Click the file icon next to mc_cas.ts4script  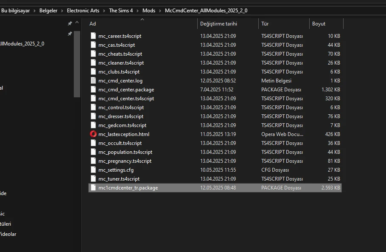[x=93, y=45]
